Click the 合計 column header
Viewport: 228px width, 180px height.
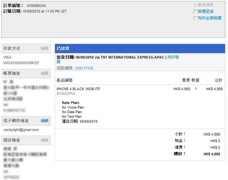tap(218, 80)
